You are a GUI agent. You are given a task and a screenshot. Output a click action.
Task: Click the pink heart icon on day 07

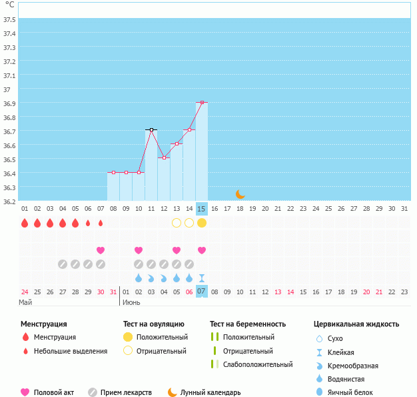tap(101, 250)
